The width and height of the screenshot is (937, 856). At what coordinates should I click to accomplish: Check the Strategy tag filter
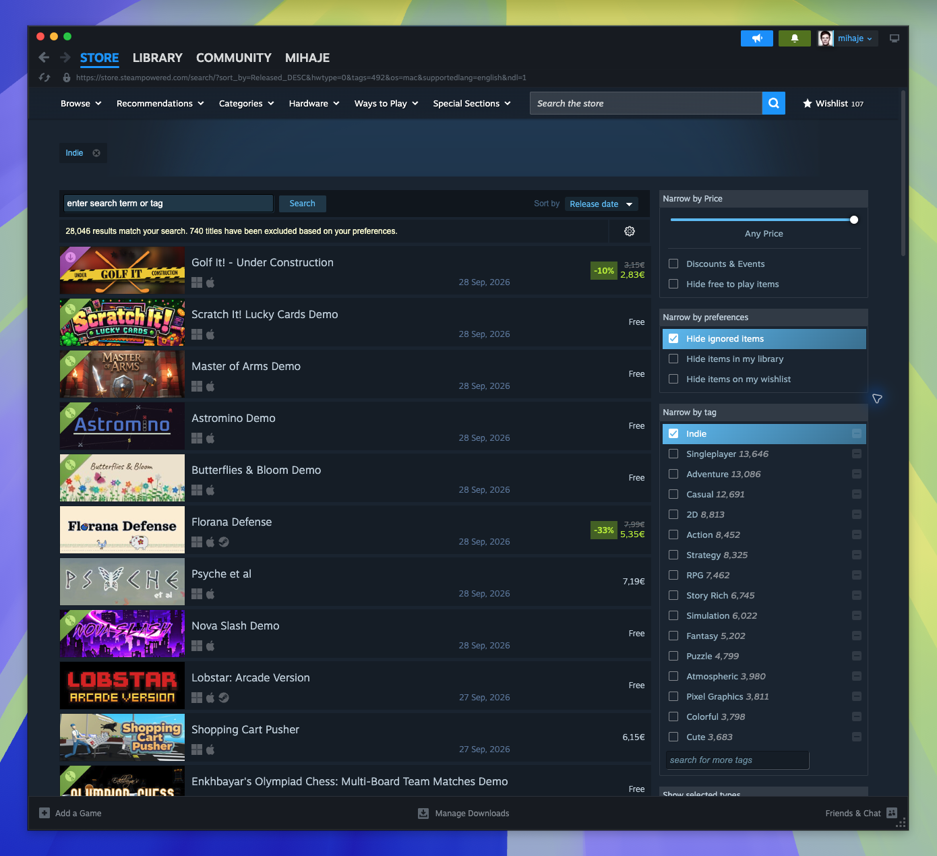(x=673, y=555)
